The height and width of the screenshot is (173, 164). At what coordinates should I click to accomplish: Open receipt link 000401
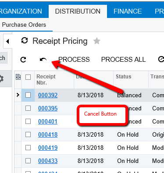[x=48, y=121]
